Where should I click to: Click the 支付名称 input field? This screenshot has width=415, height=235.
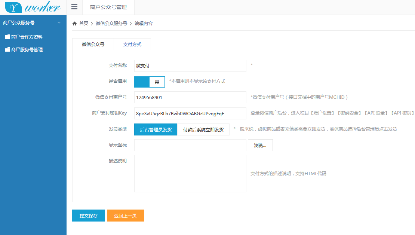pos(190,66)
